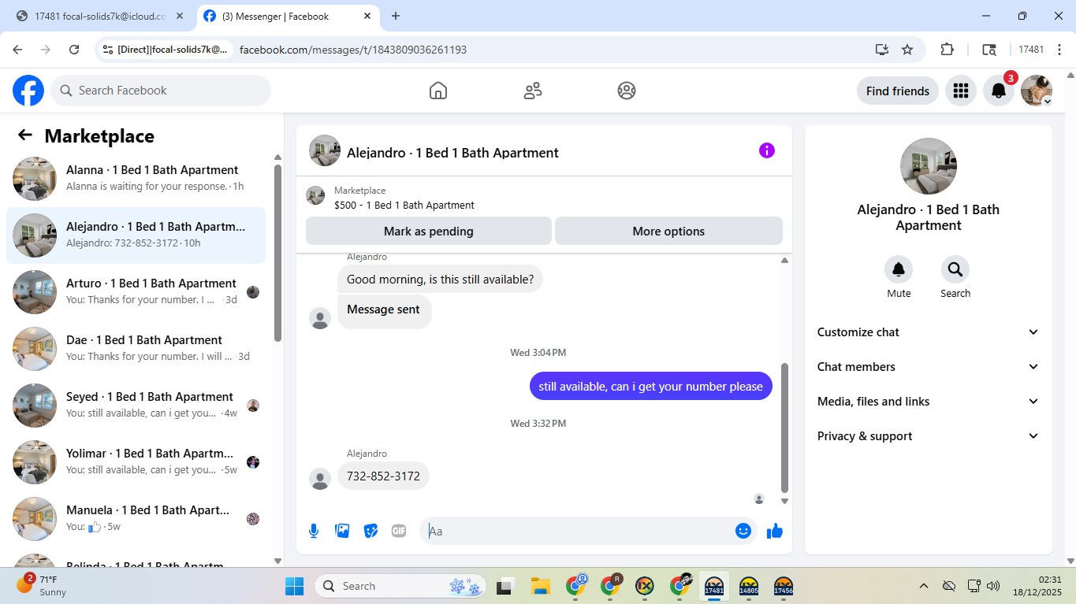Screen dimensions: 1076x604
Task: Attach a photo file to the message
Action: [342, 531]
